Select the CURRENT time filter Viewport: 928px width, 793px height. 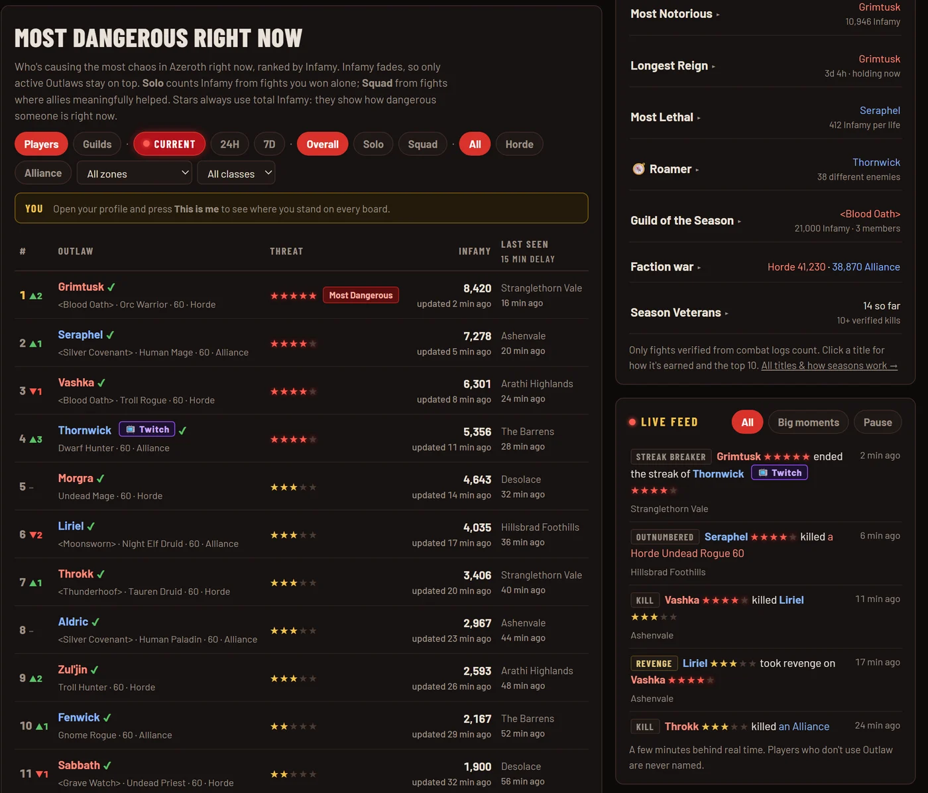pyautogui.click(x=169, y=144)
